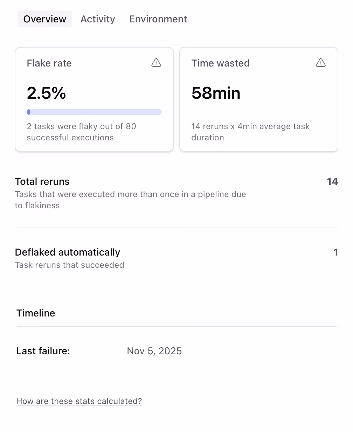Click the Task reruns that succeeded text
Screen dimensions: 353x432
coord(69,265)
